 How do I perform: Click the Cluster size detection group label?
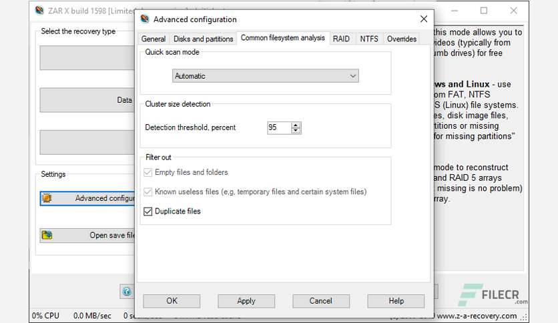178,104
